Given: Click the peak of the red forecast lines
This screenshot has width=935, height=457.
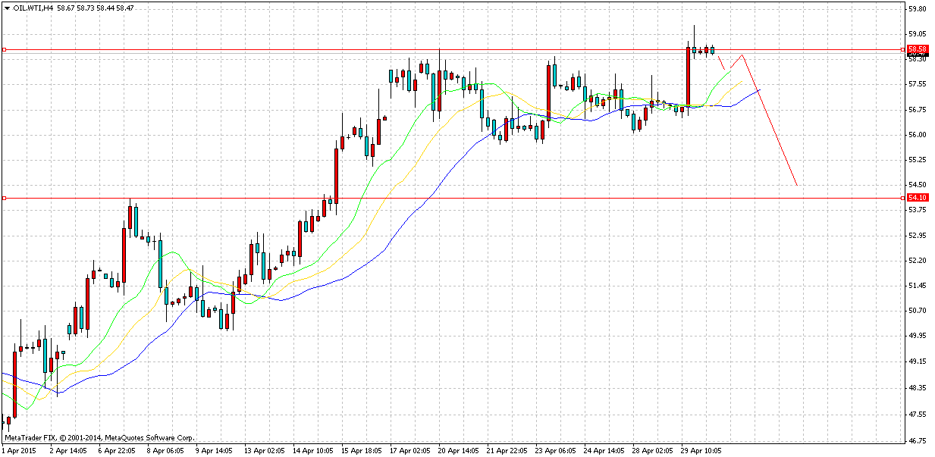Looking at the screenshot, I should 743,55.
